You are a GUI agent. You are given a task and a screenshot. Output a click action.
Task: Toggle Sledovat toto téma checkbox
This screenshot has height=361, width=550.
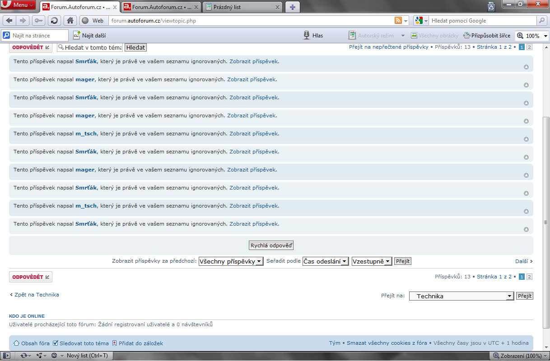(x=56, y=343)
